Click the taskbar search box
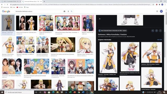Image resolution: width=167 pixels, height=94 pixels. (19, 92)
